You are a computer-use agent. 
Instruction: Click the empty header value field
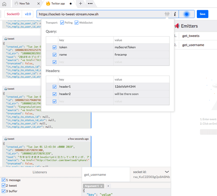[x=141, y=102]
